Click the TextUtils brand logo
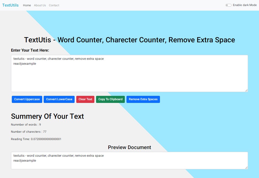The image size is (259, 178). click(x=10, y=5)
